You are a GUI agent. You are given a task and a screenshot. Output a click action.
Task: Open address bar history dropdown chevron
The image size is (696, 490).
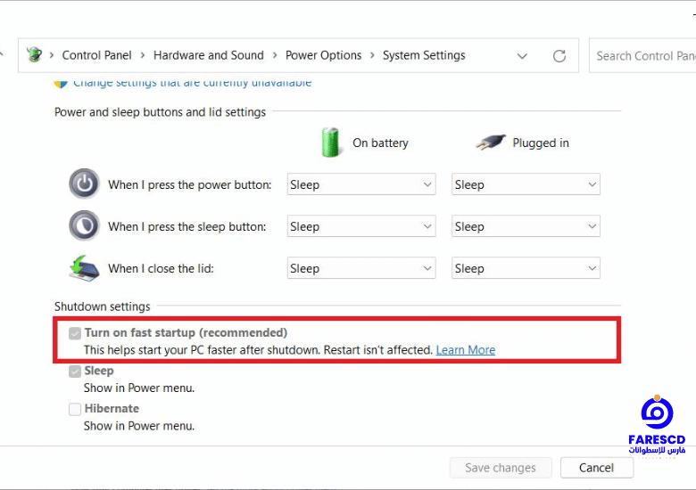point(522,56)
